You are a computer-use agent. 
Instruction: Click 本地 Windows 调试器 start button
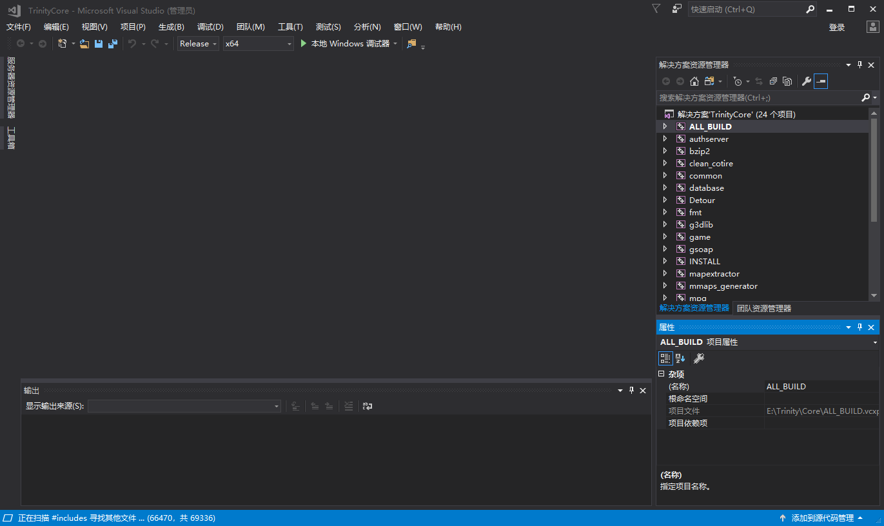350,44
